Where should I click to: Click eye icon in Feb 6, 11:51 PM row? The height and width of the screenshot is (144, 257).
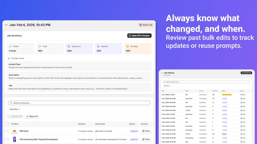point(241,114)
